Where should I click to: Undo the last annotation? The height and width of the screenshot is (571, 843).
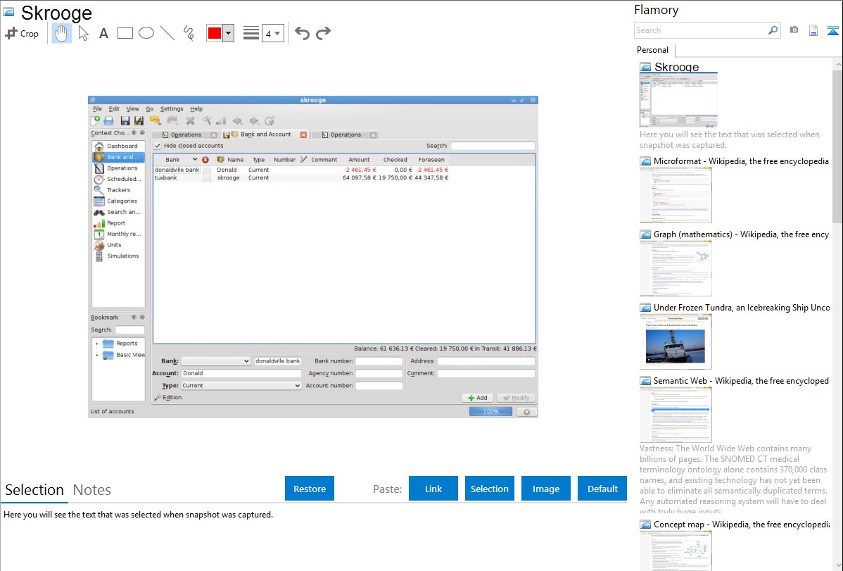pos(302,33)
